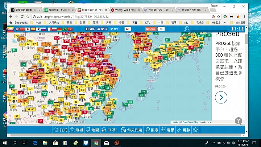Open the MBS25 bookmark folder
The width and height of the screenshot is (261, 147).
(214, 23)
